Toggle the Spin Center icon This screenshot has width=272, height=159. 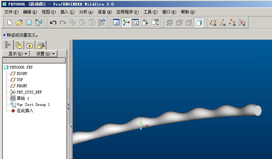point(126,22)
